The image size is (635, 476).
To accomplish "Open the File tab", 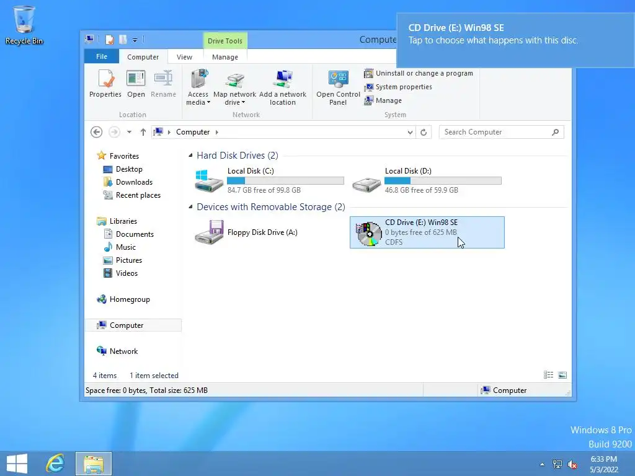I will 102,56.
